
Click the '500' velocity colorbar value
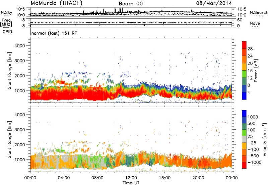click(x=252, y=123)
